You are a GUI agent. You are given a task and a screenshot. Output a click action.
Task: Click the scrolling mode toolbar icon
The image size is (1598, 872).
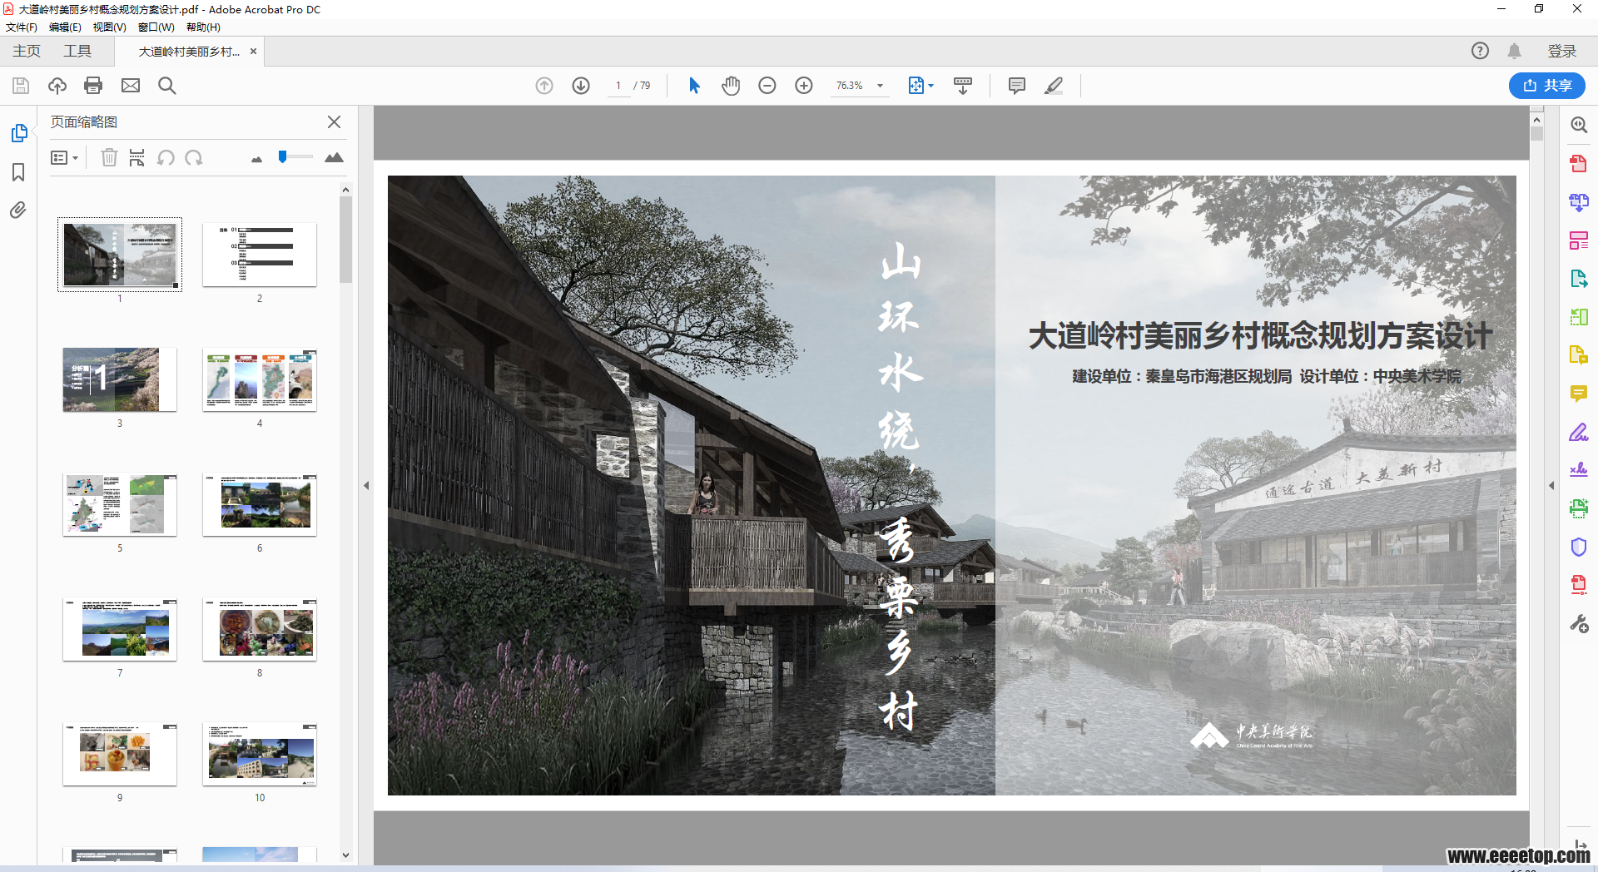coord(963,86)
